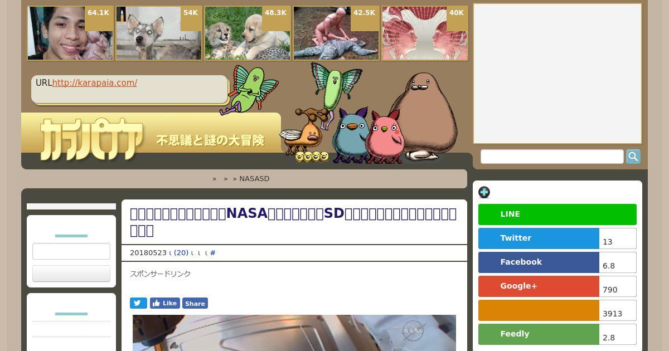This screenshot has height=351, width=669.
Task: Follow the http://karapaia.com/ URL link
Action: coord(95,82)
